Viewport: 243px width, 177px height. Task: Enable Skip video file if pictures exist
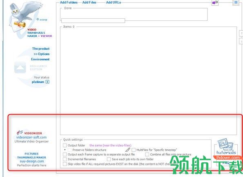65,164
